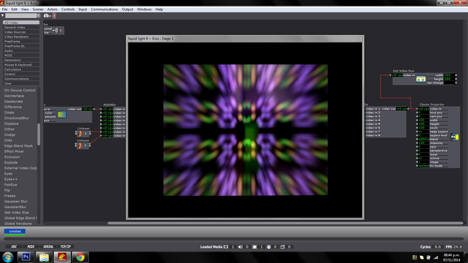
Task: Click the Get Video Size ruler icon
Action: [x=421, y=79]
